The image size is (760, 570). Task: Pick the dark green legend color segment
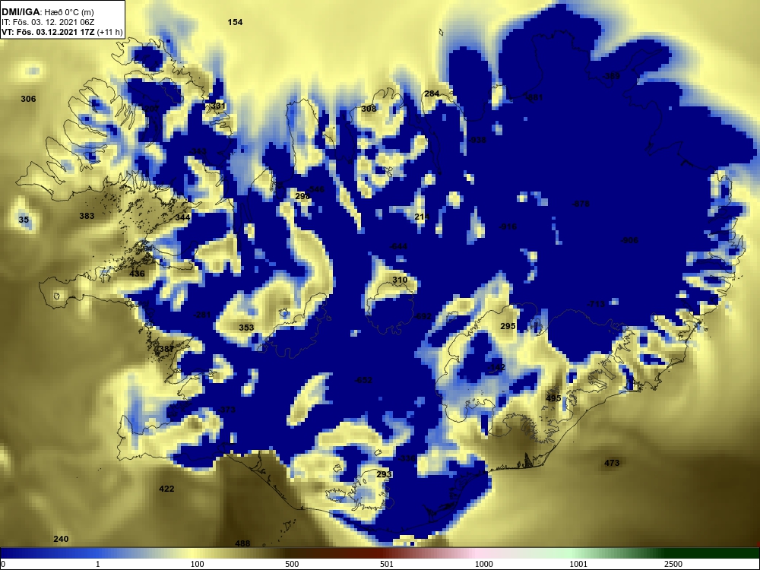coord(713,553)
